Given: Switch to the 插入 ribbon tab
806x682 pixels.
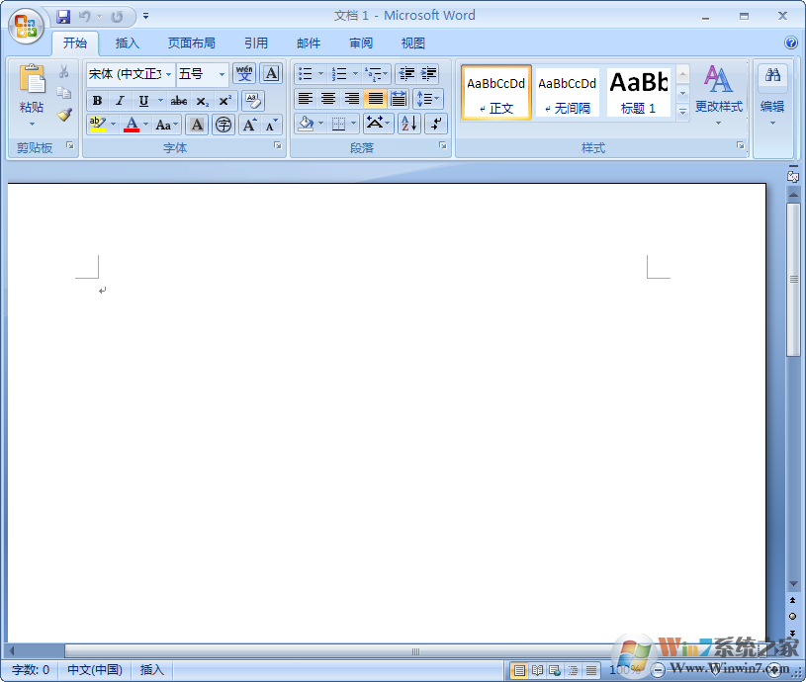Looking at the screenshot, I should pos(128,43).
